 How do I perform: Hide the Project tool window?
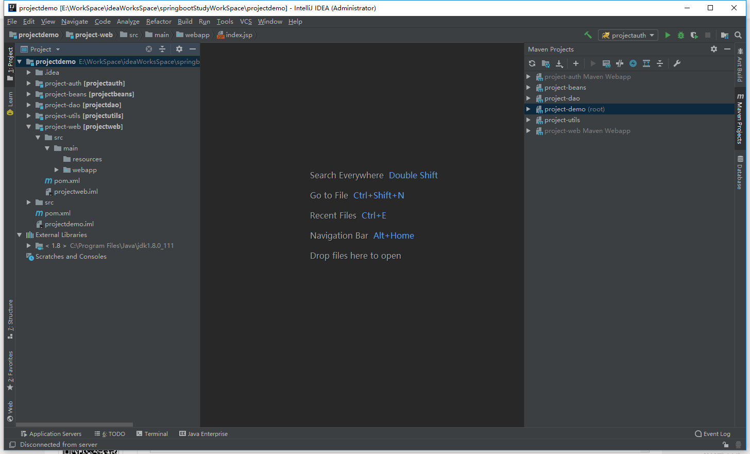click(193, 49)
